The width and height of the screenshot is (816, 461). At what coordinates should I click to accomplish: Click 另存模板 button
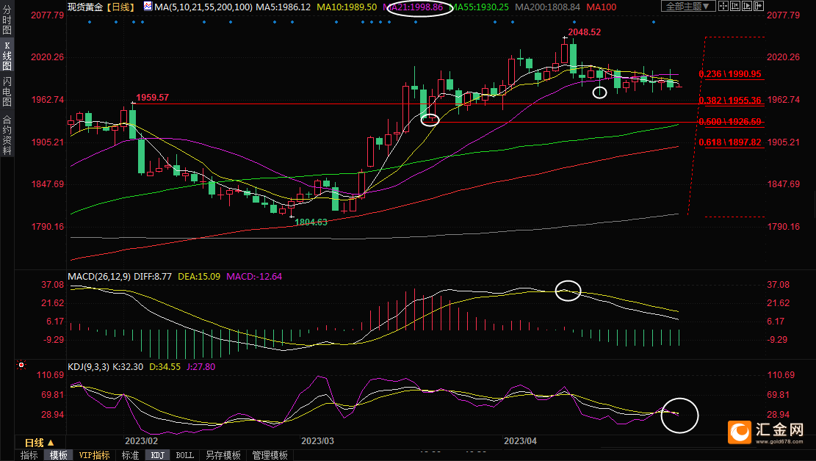[x=223, y=455]
